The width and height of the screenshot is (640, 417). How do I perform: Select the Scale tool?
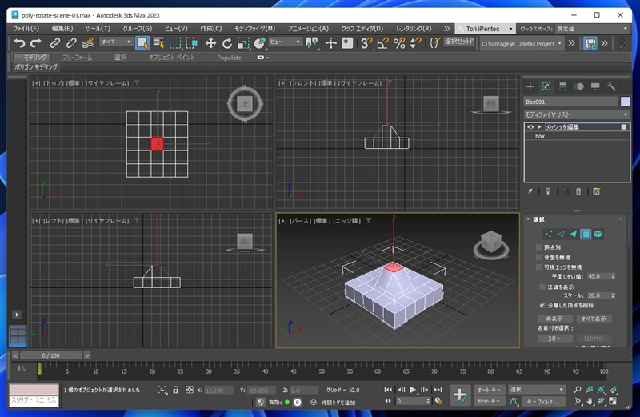tap(243, 43)
